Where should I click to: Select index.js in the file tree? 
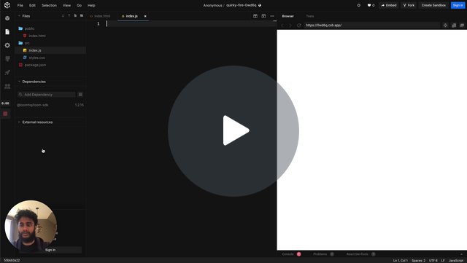[x=50, y=50]
